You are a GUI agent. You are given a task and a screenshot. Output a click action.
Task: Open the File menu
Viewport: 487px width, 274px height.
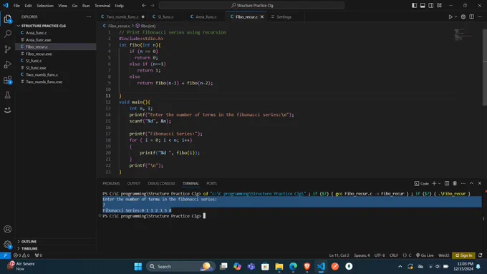(x=16, y=6)
